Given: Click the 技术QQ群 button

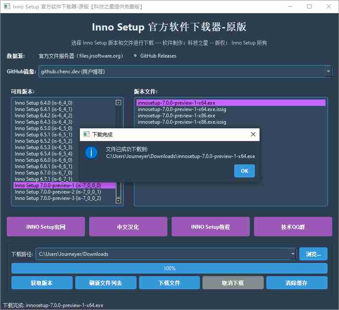Looking at the screenshot, I should pos(293,227).
